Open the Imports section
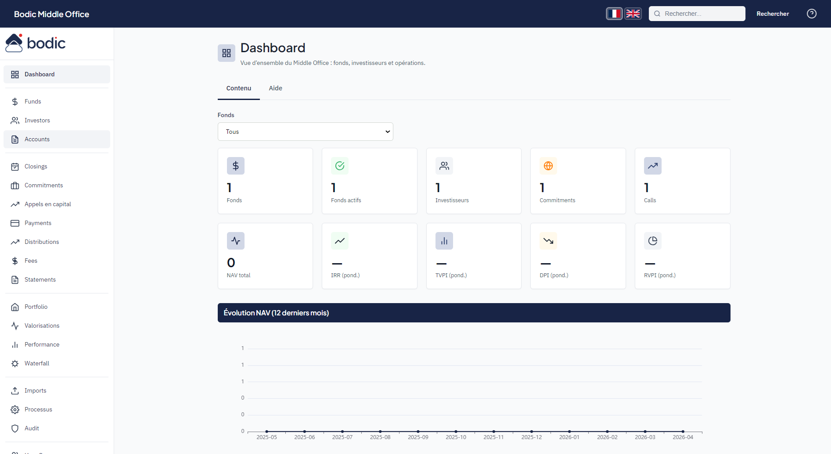 coord(36,390)
